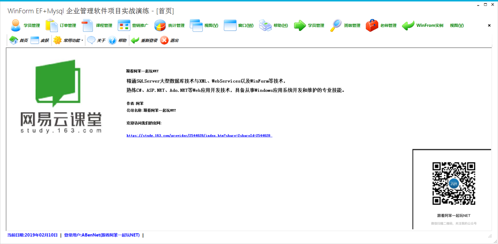
Task: Open 帮助(H) menu with printer icon
Action: pyautogui.click(x=274, y=25)
